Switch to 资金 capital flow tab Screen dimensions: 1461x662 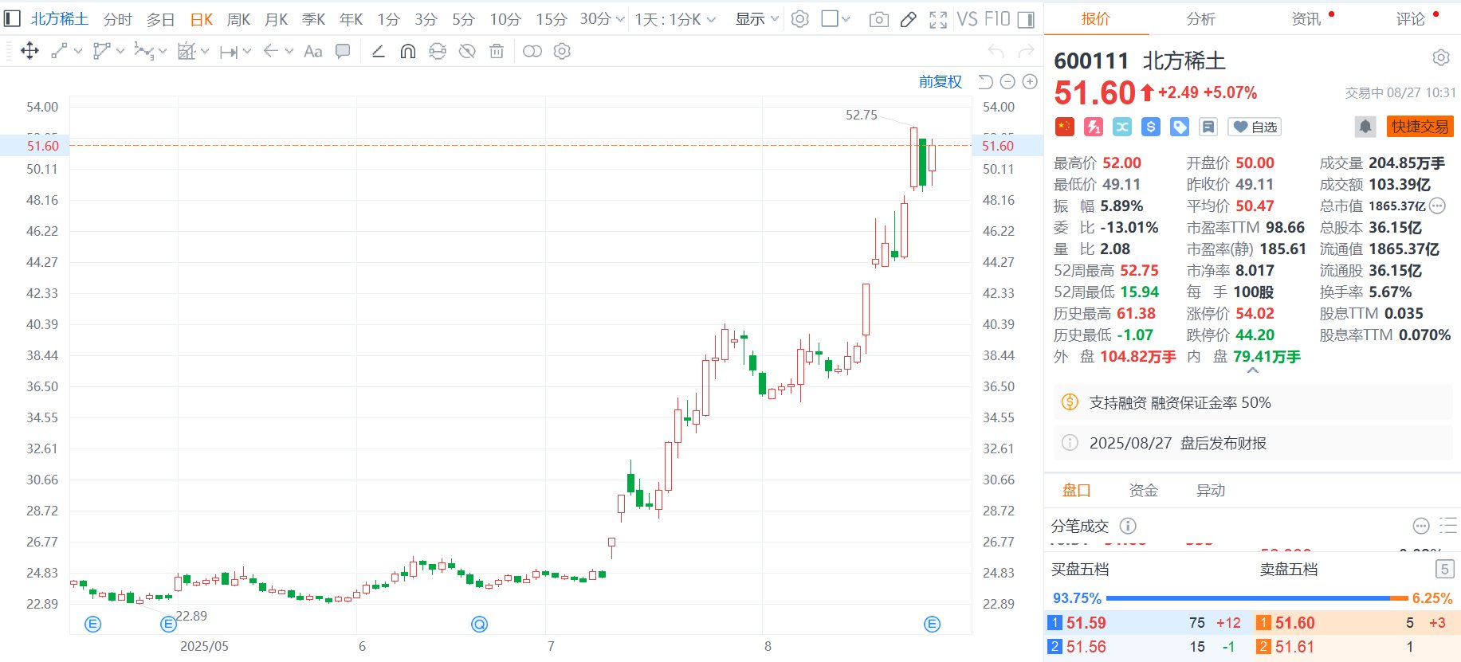coord(1143,490)
